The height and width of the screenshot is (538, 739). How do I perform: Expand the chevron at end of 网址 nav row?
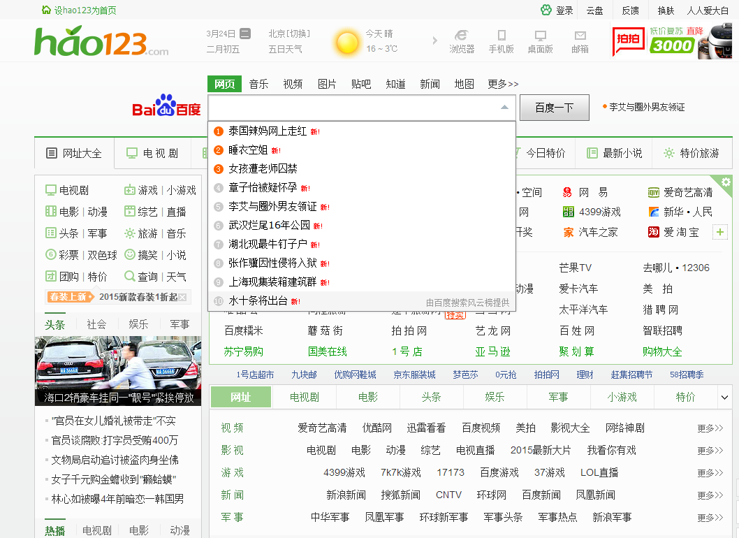point(726,396)
